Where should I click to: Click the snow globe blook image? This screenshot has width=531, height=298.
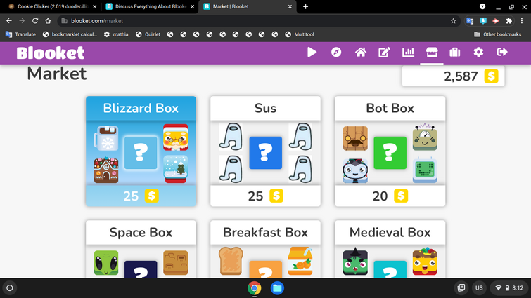click(175, 169)
